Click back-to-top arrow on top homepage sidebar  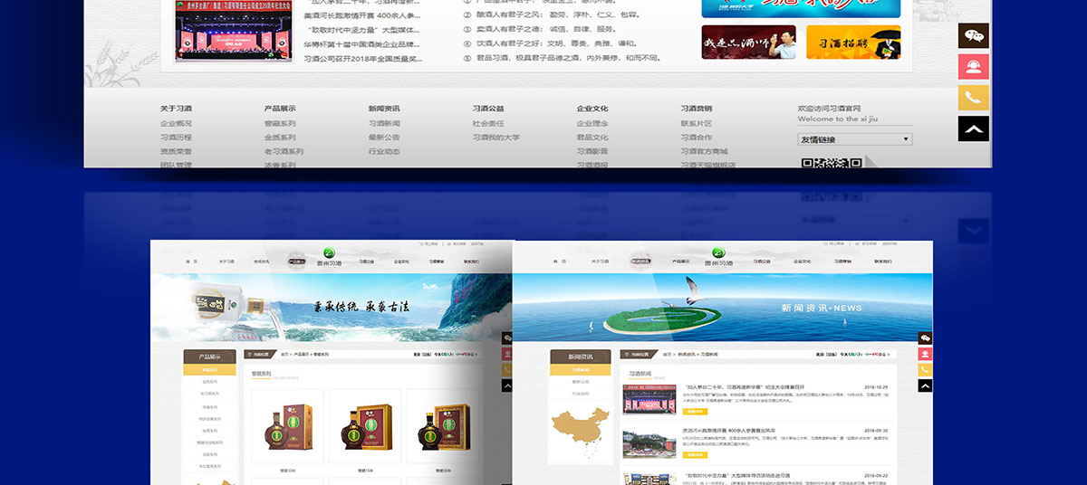coord(974,128)
